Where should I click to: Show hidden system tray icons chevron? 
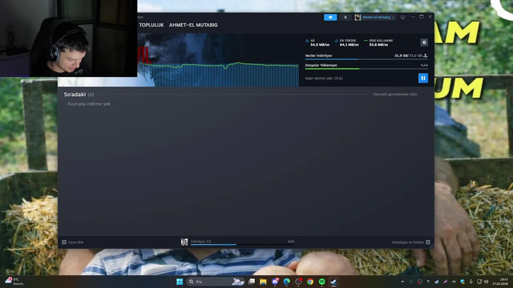coord(403,282)
